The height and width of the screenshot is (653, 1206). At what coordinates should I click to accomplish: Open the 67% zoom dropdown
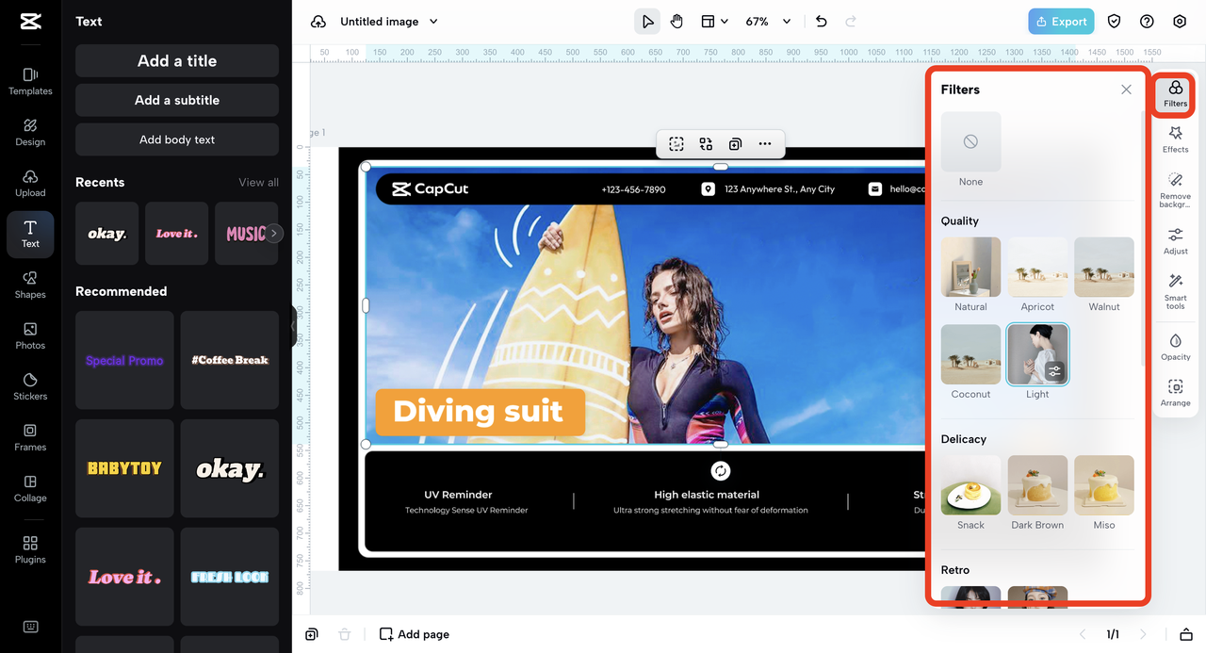tap(768, 22)
